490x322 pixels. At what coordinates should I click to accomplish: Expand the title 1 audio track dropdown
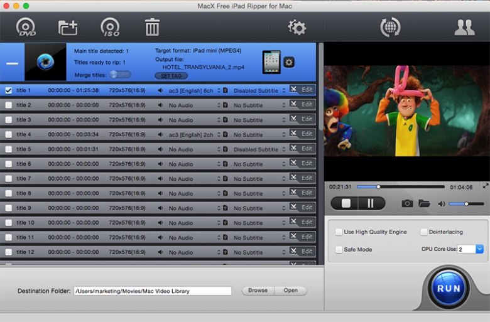pos(219,90)
